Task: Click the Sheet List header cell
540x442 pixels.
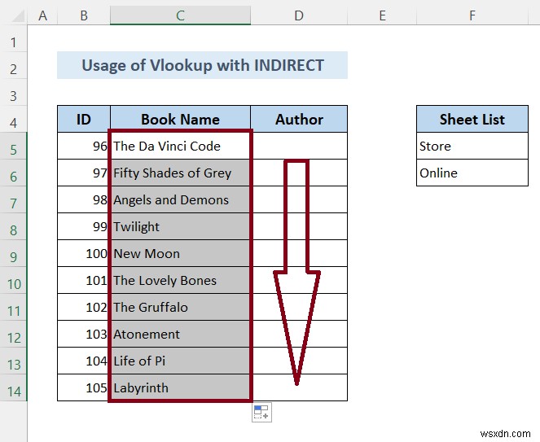Action: [472, 119]
